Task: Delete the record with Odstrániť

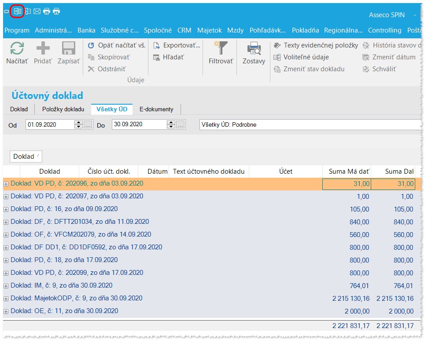Action: 107,69
